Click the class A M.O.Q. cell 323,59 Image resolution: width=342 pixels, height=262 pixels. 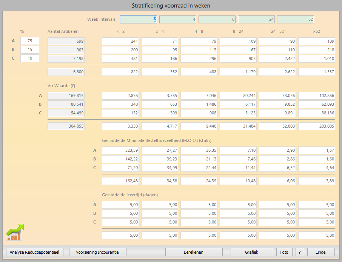coord(120,151)
